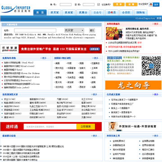162x162 pixels.
Task: Focus the keyword 检索 search box
Action: pyautogui.click(x=35, y=31)
